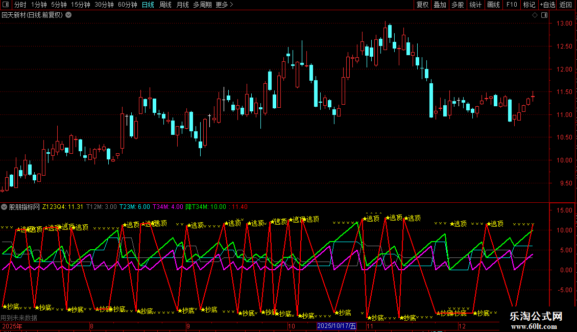Click the T12M: 3.00 indicator value
This screenshot has width=577, height=332.
pyautogui.click(x=101, y=207)
